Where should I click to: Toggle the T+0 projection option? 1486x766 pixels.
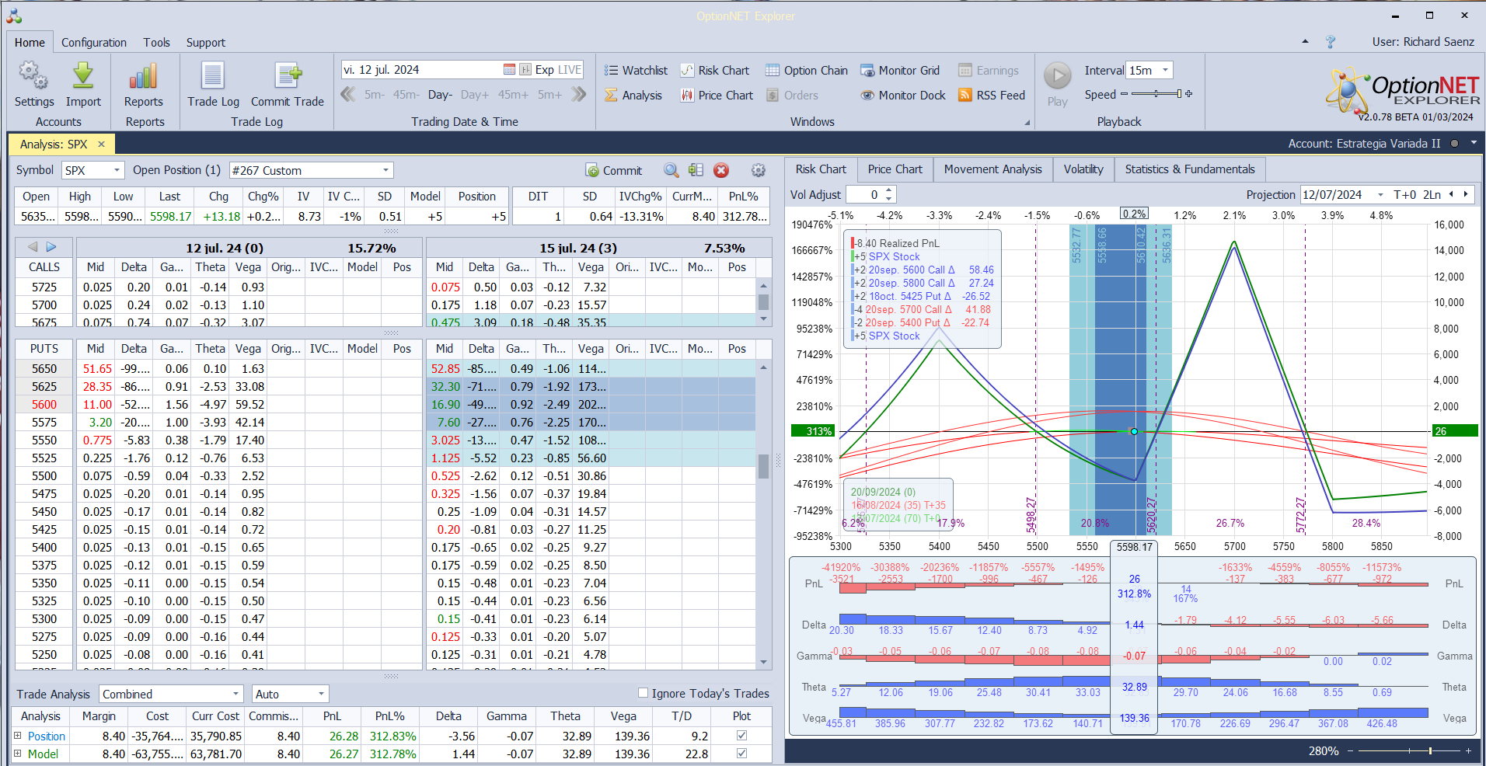click(1405, 194)
